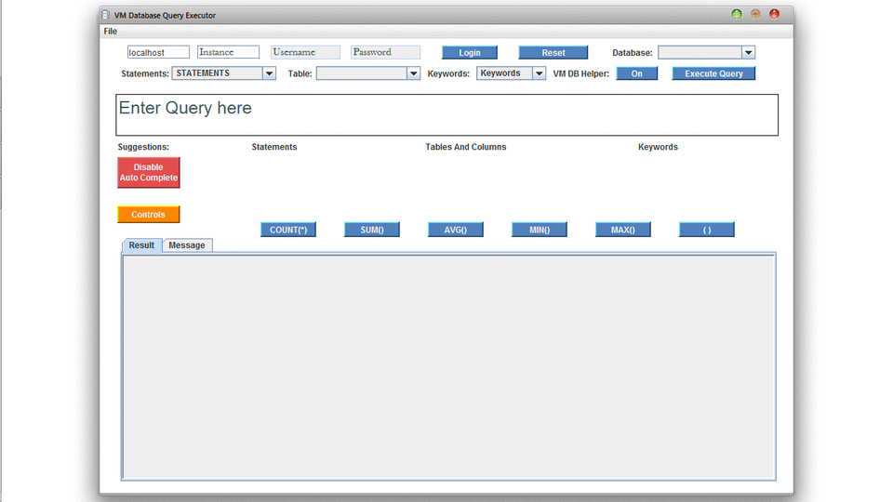Click the database app icon in title bar

105,15
